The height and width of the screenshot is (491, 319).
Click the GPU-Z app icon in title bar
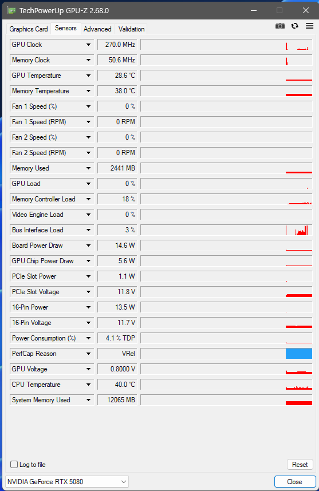pyautogui.click(x=11, y=11)
